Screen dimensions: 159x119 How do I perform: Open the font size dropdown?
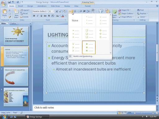53,11
